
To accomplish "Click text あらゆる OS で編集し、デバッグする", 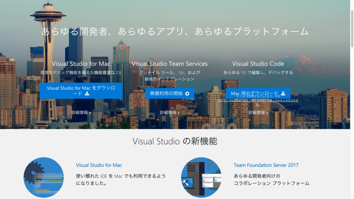I will [258, 73].
